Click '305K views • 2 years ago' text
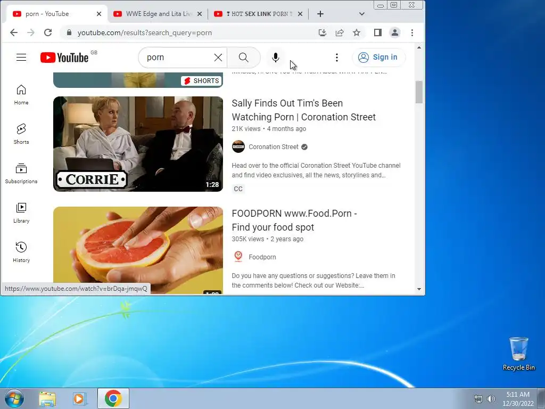The image size is (545, 409). point(267,239)
